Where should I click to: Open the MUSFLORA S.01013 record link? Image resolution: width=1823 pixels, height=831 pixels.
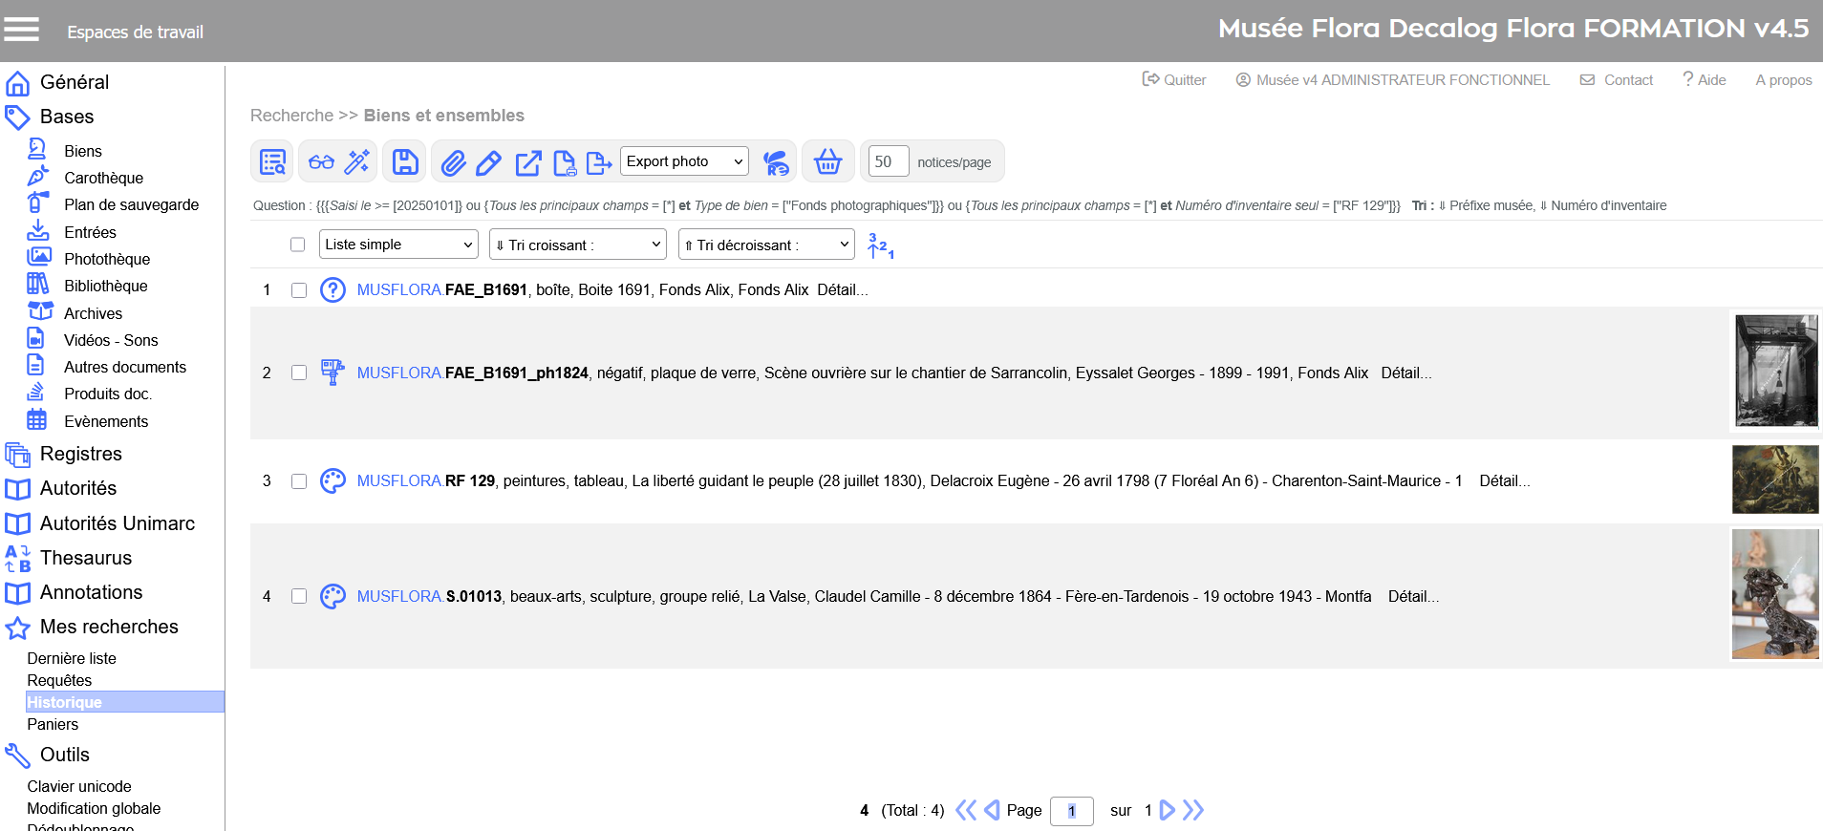(x=429, y=596)
